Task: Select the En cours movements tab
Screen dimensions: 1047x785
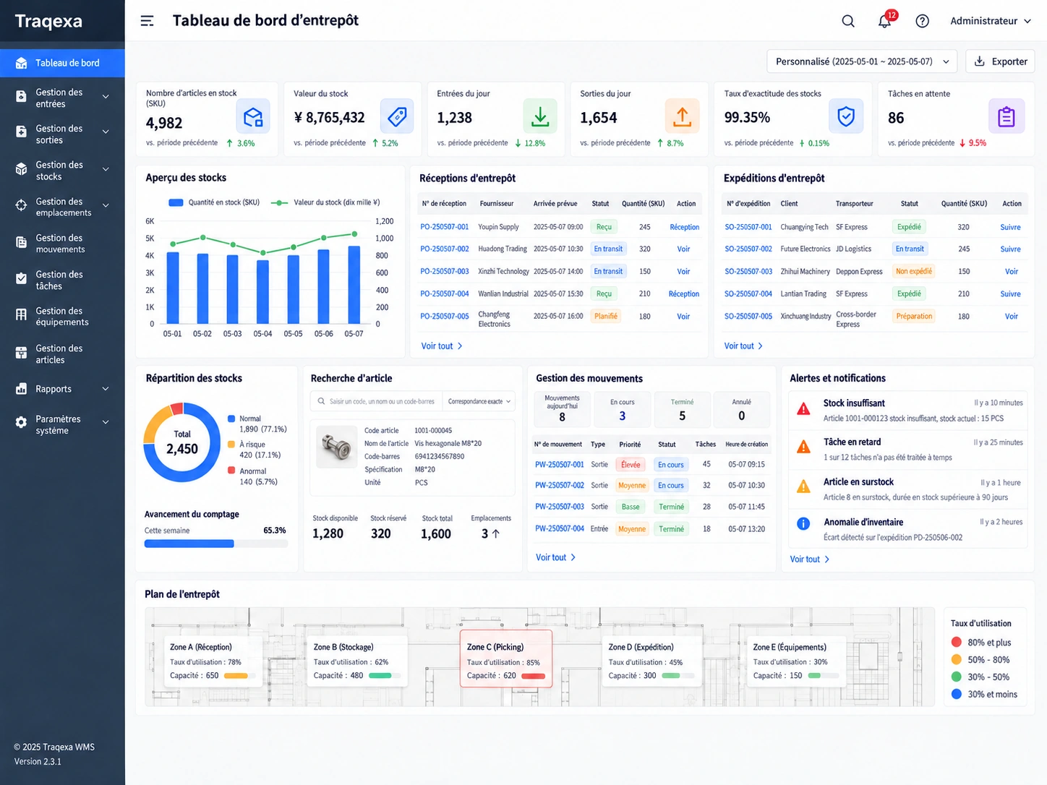Action: pos(623,410)
